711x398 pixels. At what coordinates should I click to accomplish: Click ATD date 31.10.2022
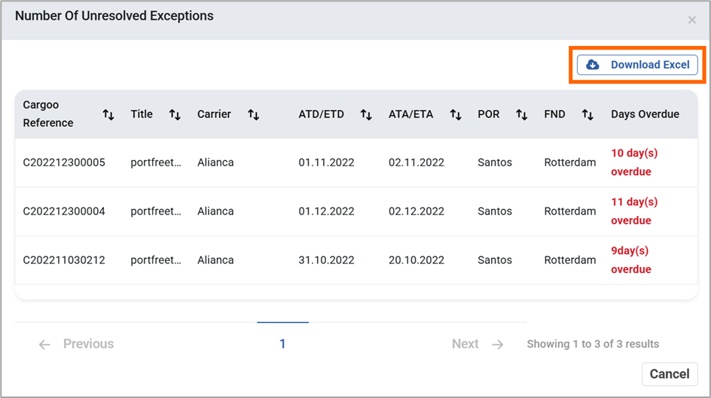click(326, 260)
